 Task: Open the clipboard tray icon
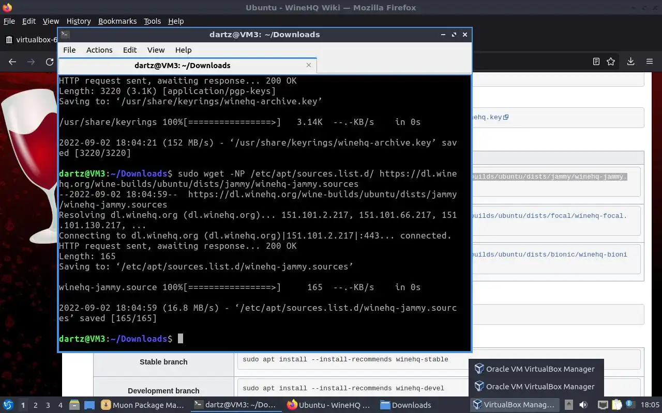(616, 405)
